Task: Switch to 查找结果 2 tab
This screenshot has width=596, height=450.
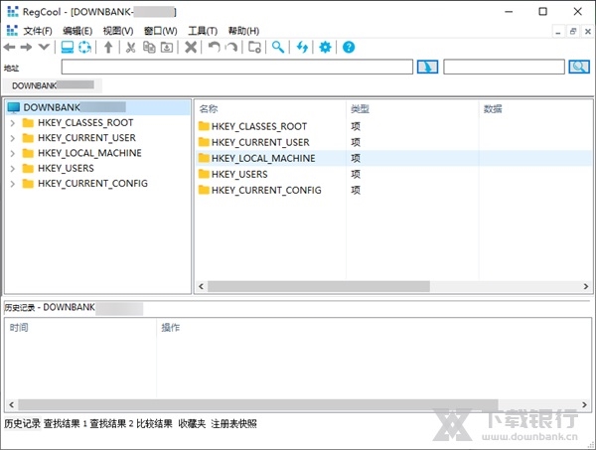Action: point(111,423)
